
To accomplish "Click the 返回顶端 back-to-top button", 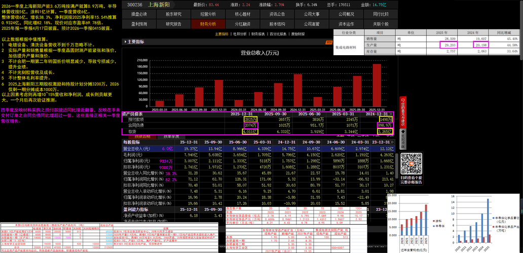I will [402, 139].
